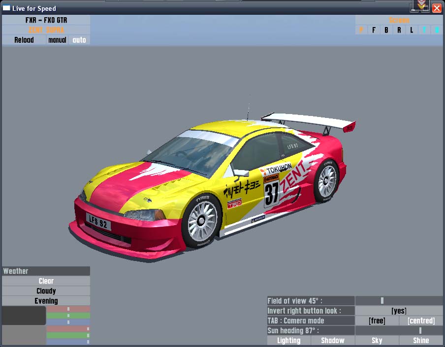This screenshot has width=445, height=347.
Task: Adjust green slider of dark swatch
Action: pos(68,316)
